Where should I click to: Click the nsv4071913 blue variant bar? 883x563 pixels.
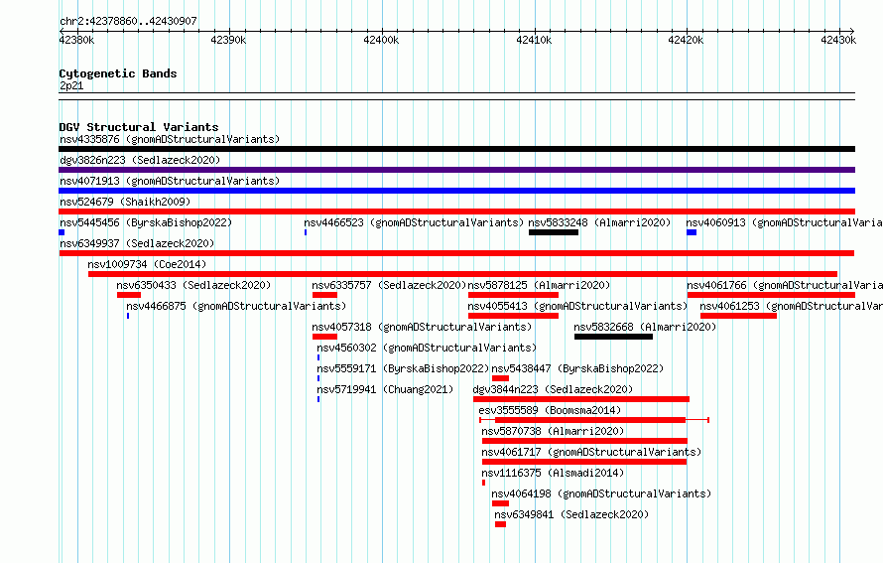pyautogui.click(x=456, y=191)
